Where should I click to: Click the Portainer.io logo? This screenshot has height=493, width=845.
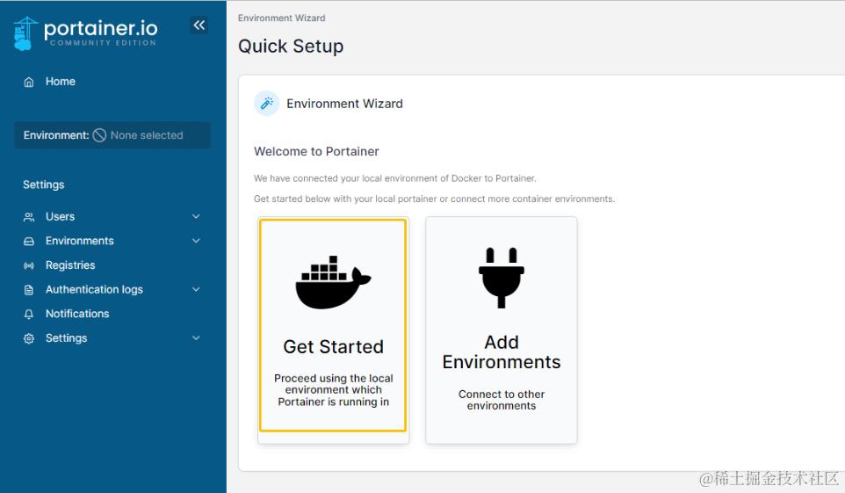(85, 33)
